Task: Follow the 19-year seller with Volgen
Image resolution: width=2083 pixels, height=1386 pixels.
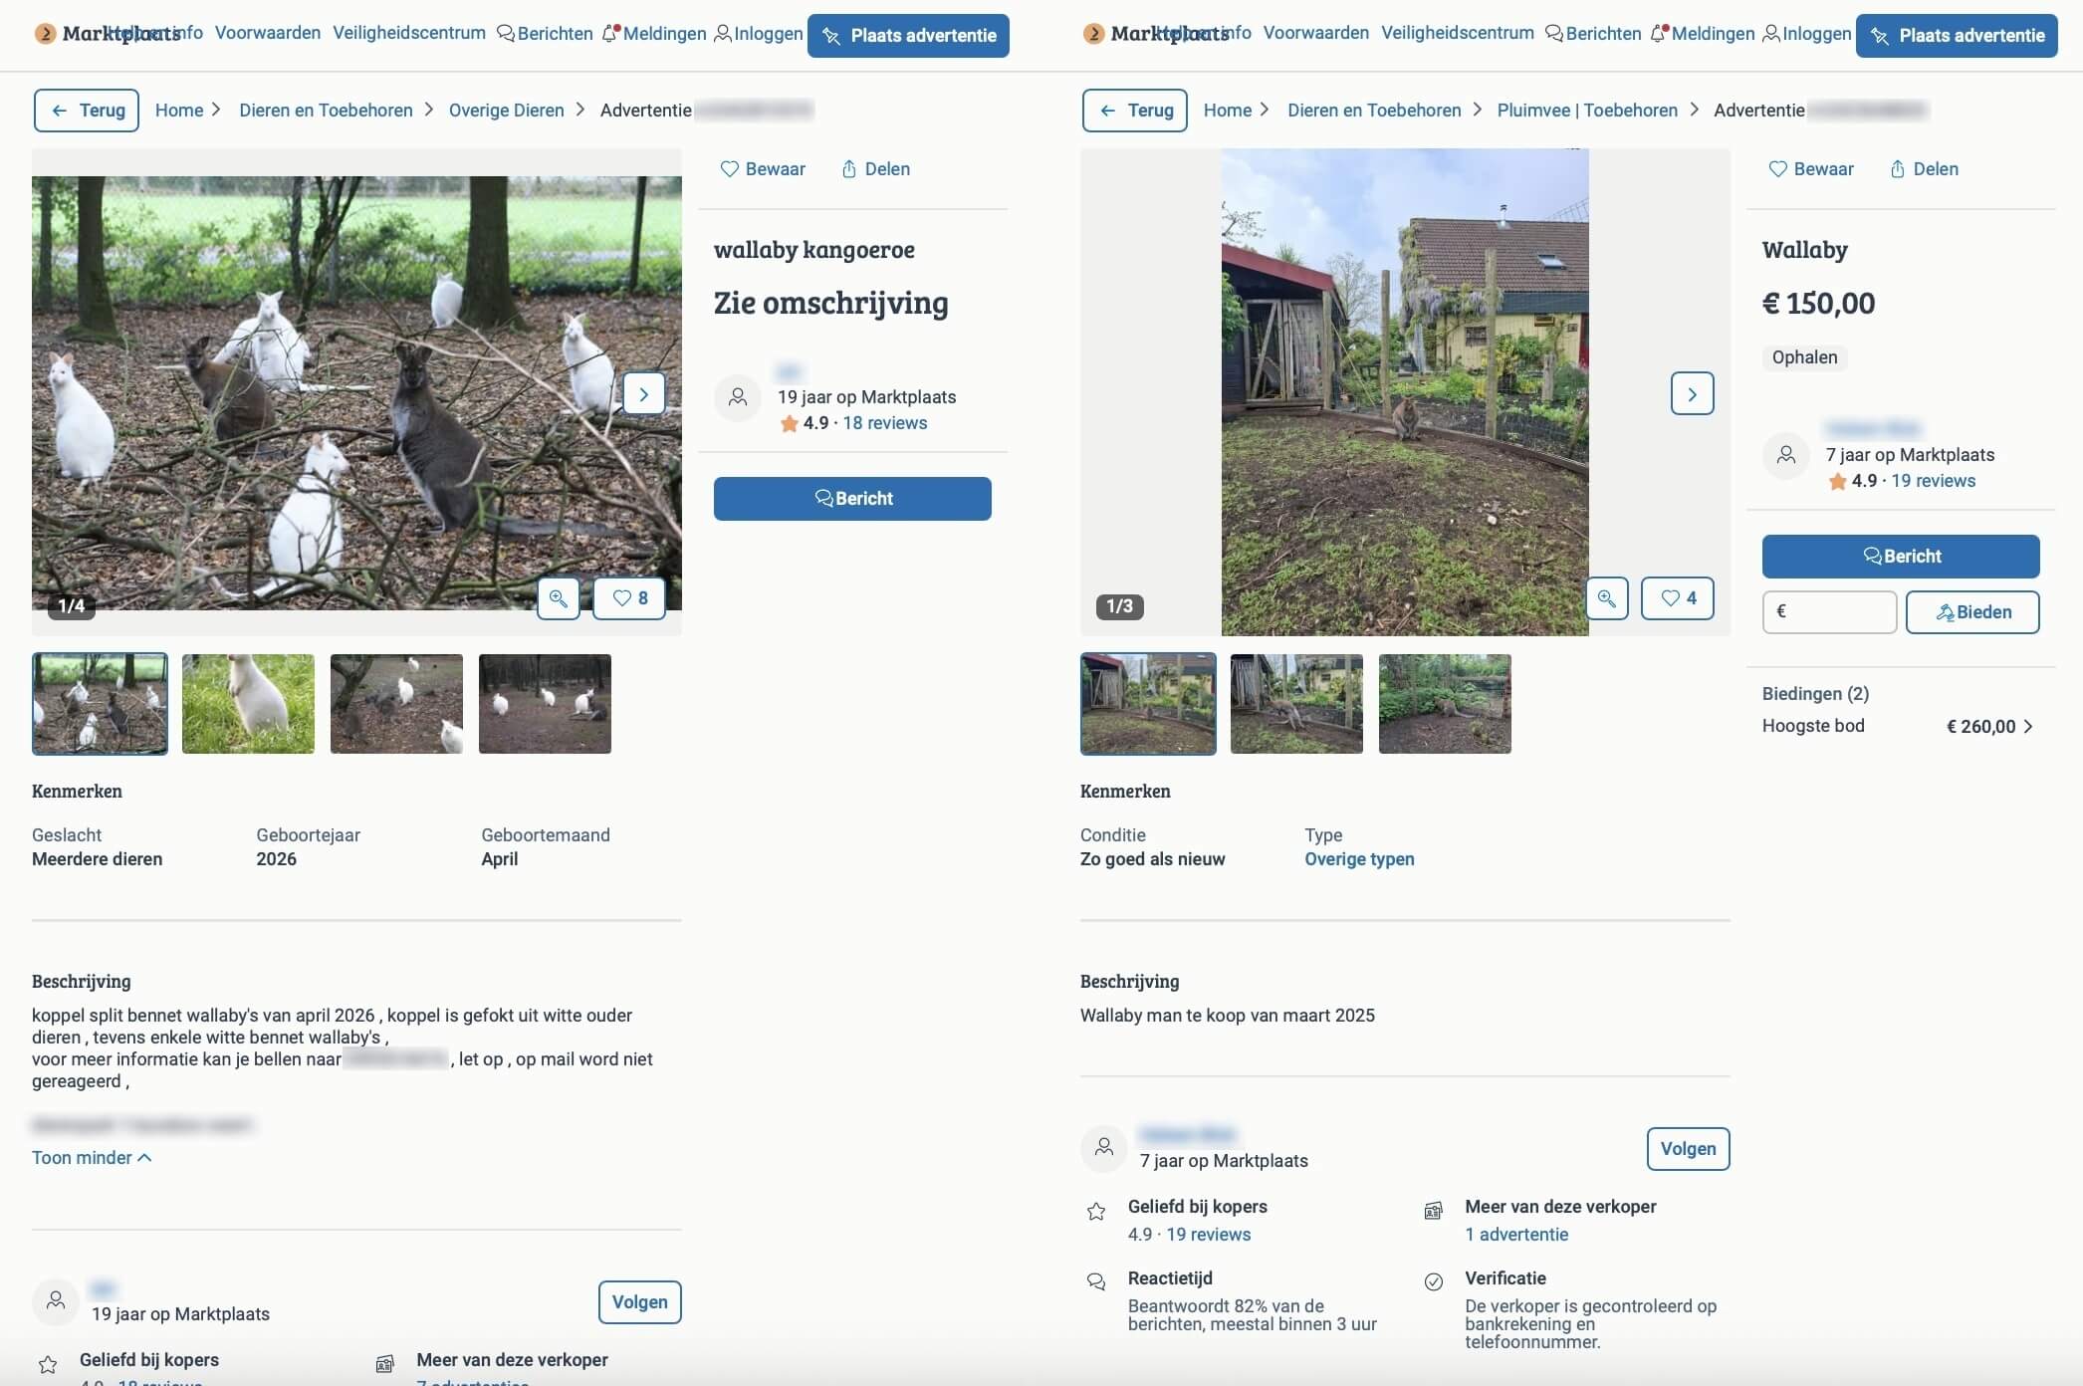Action: click(x=640, y=1302)
